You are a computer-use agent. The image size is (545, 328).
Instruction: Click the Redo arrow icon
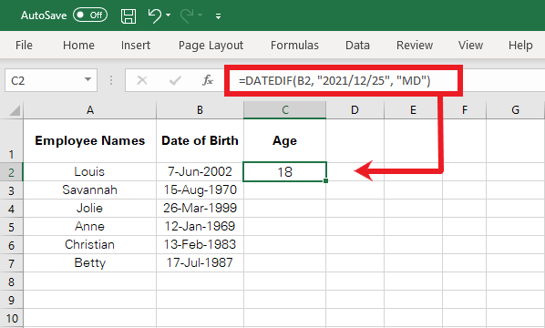187,15
